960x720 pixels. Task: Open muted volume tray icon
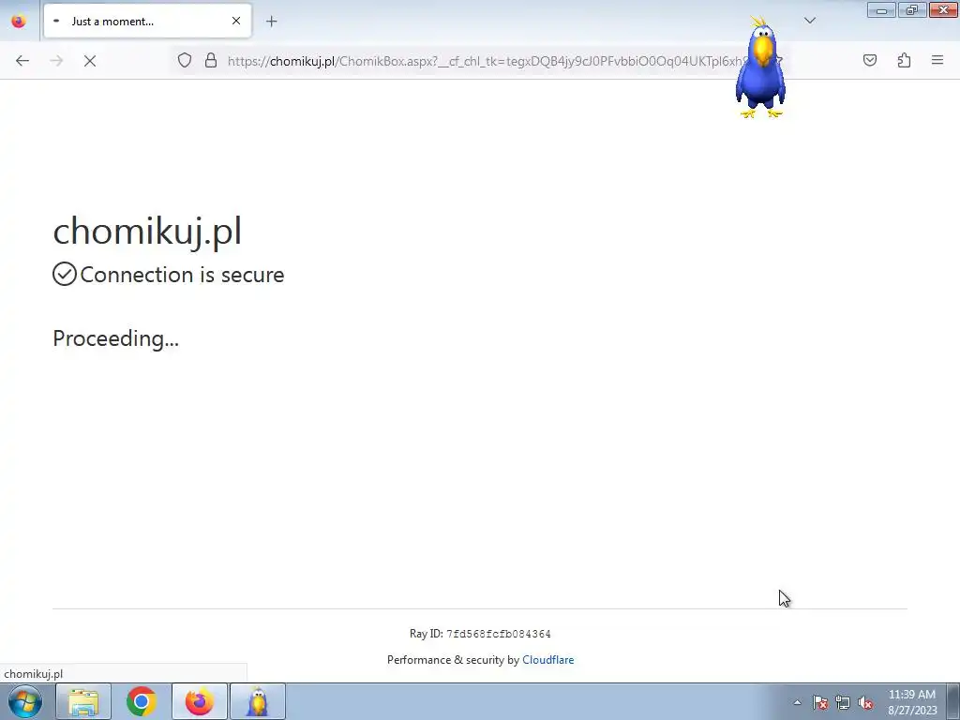coord(865,702)
